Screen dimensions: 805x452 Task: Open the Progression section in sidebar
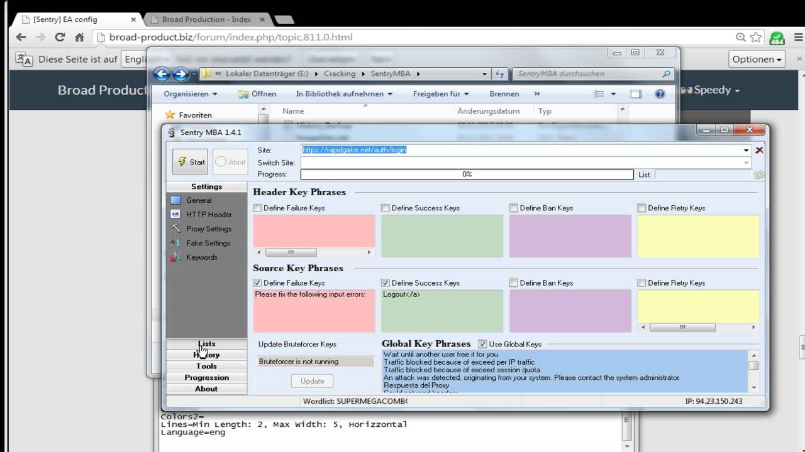coord(206,377)
